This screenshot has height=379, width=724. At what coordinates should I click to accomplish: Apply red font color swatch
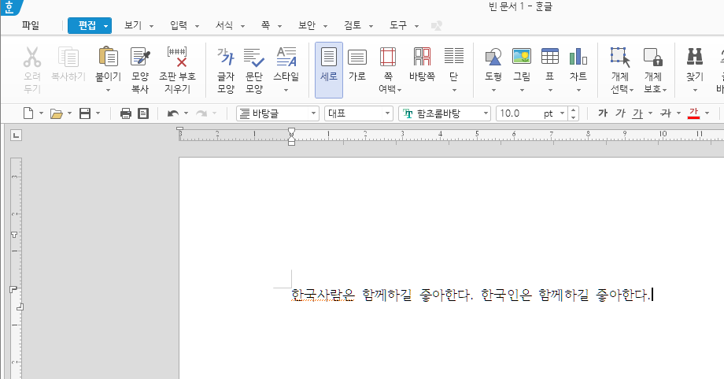[x=693, y=113]
